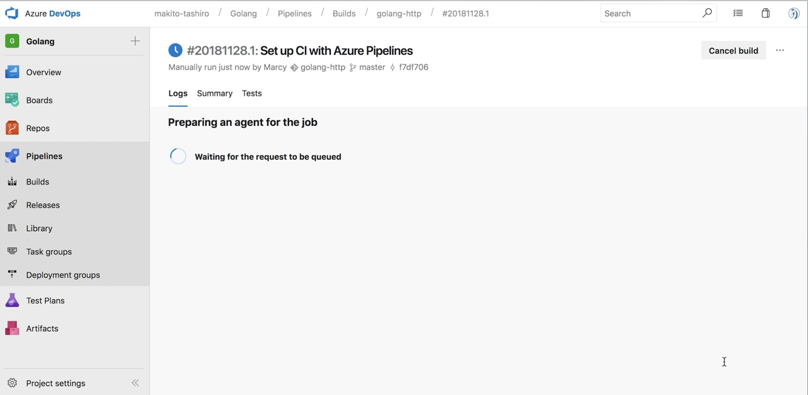Open the Releases section
The height and width of the screenshot is (395, 808).
pyautogui.click(x=42, y=205)
